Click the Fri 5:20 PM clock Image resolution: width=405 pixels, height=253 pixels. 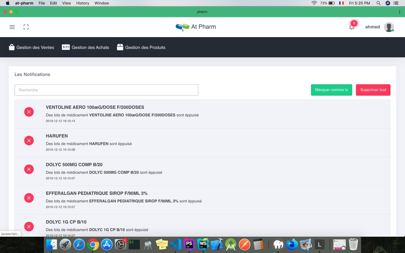pos(359,3)
